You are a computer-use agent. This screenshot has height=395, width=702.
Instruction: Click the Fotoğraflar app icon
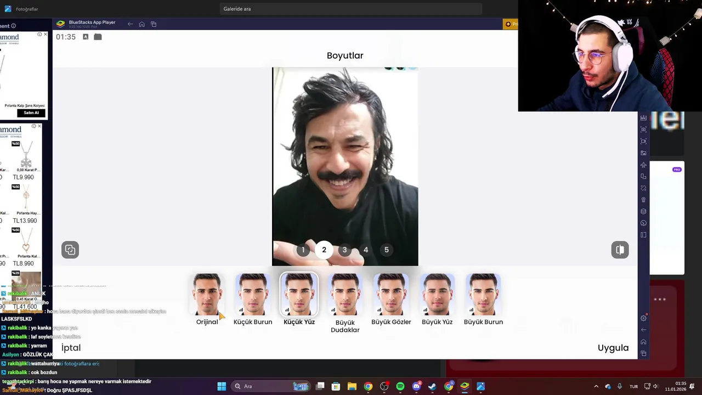pyautogui.click(x=8, y=9)
